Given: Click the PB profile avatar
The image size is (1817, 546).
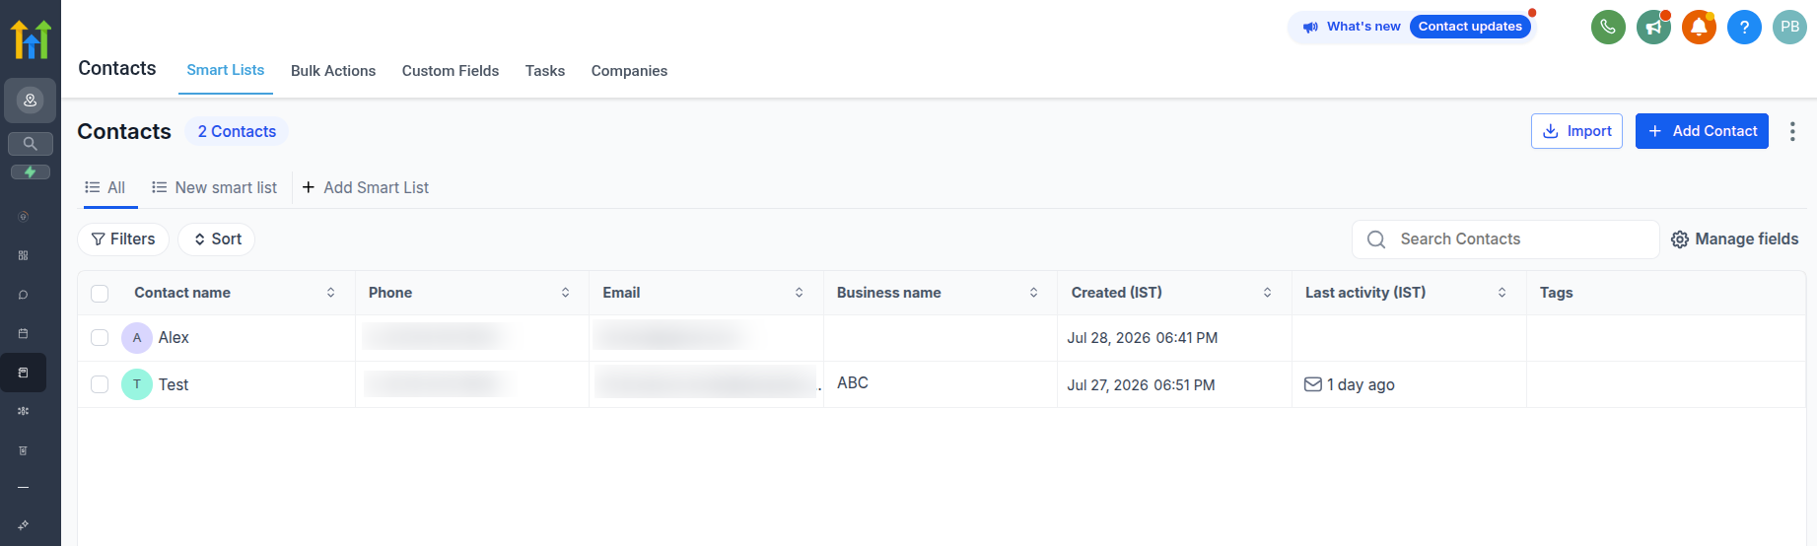Looking at the screenshot, I should (1789, 27).
